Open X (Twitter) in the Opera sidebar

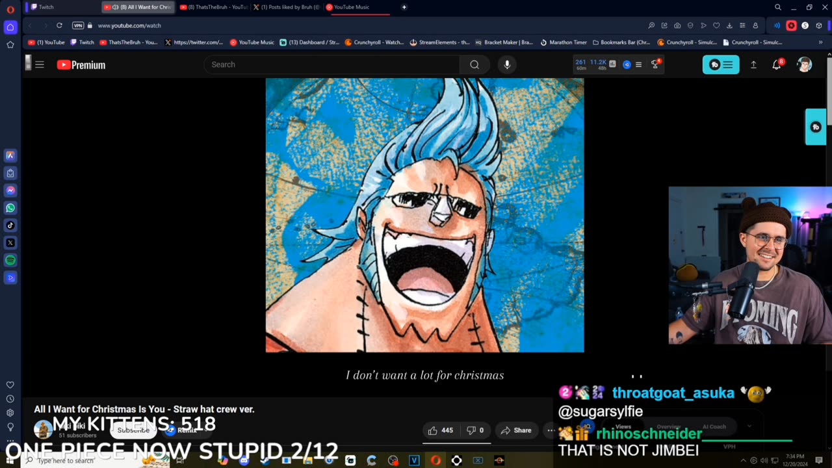[x=10, y=243]
